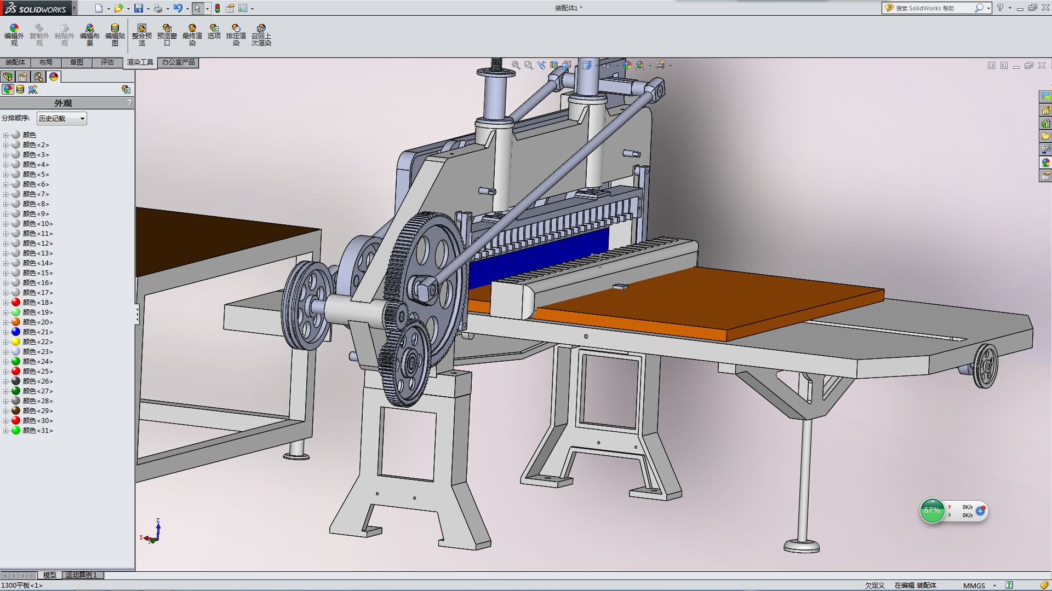Image resolution: width=1052 pixels, height=591 pixels.
Task: Switch to the 渲染工具 ribbon tab
Action: point(140,62)
